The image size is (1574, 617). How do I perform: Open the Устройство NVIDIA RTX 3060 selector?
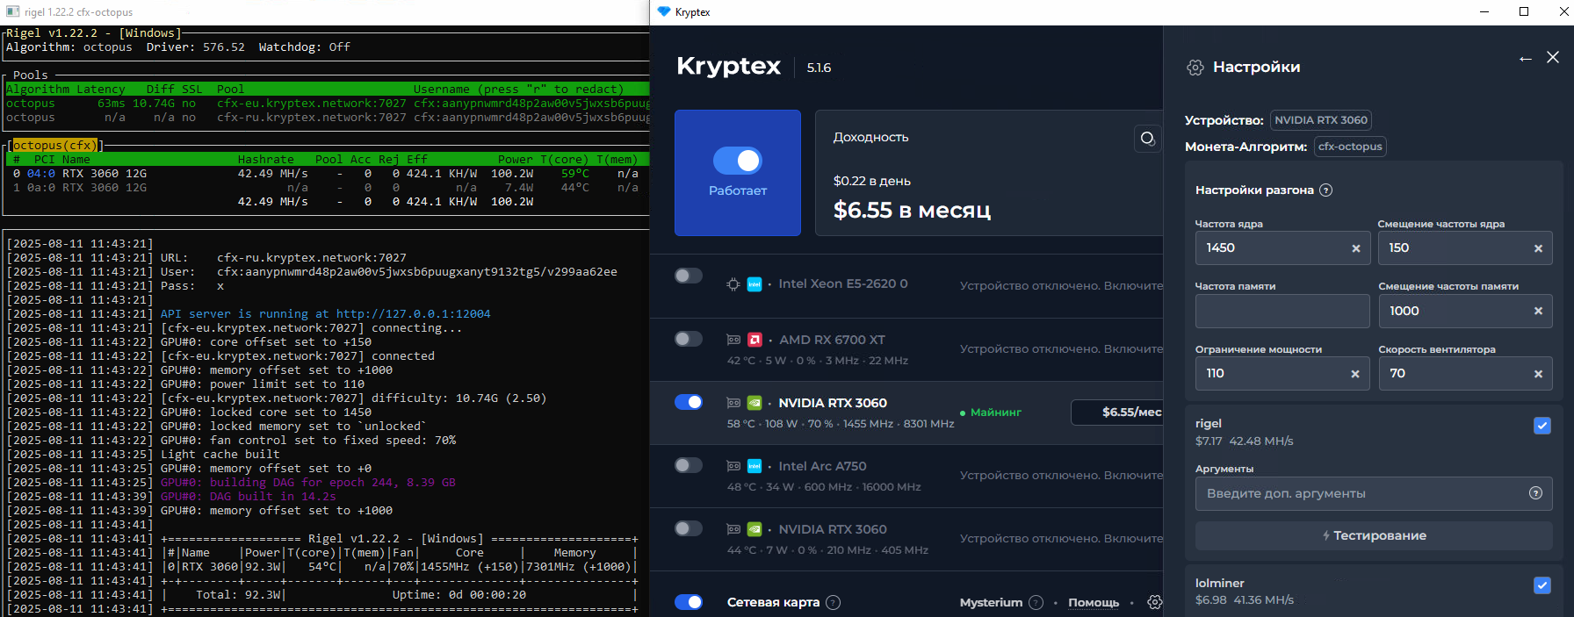[x=1320, y=120]
